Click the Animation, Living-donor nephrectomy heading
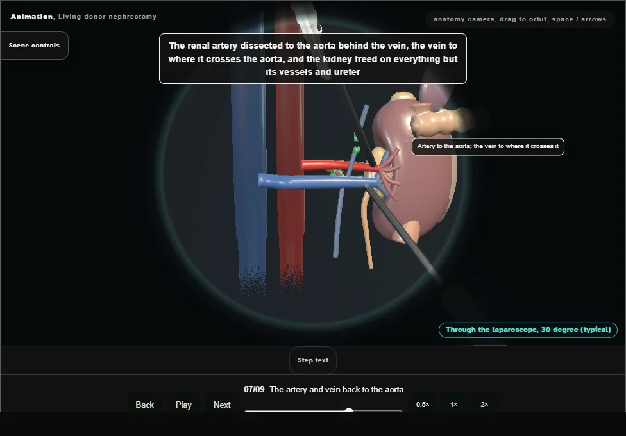626x436 pixels. [x=83, y=17]
